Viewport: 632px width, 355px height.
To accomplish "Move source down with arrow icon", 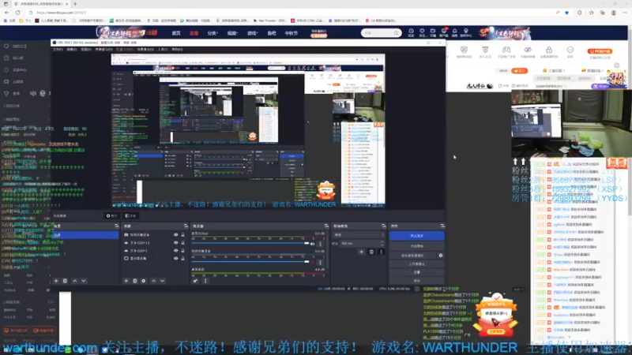I will point(162,281).
